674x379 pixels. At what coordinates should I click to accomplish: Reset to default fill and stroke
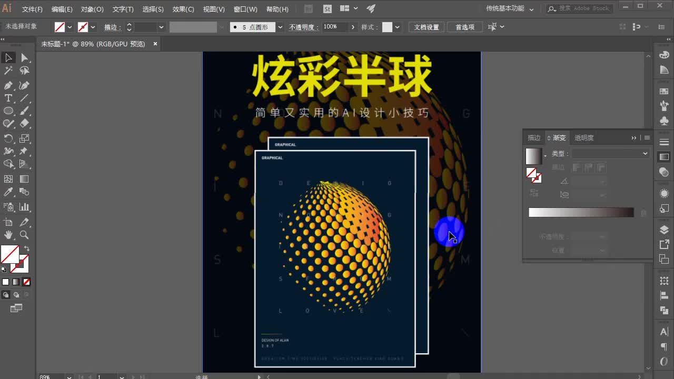(4, 270)
